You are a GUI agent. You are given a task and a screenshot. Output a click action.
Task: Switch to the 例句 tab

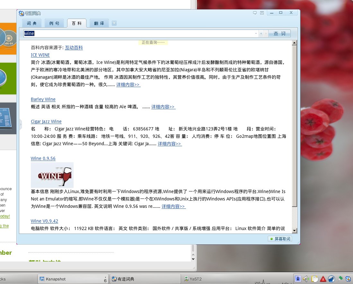coord(54,23)
